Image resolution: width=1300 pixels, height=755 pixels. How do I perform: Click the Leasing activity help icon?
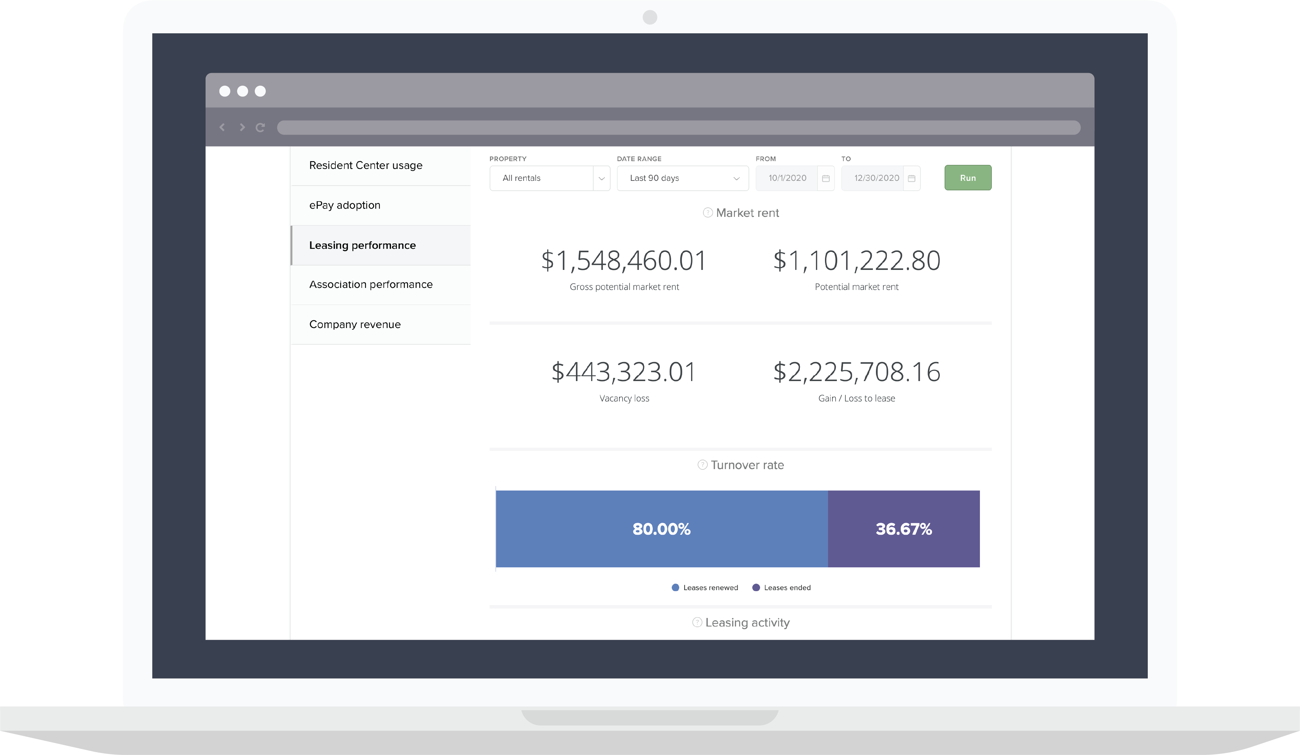pyautogui.click(x=697, y=622)
